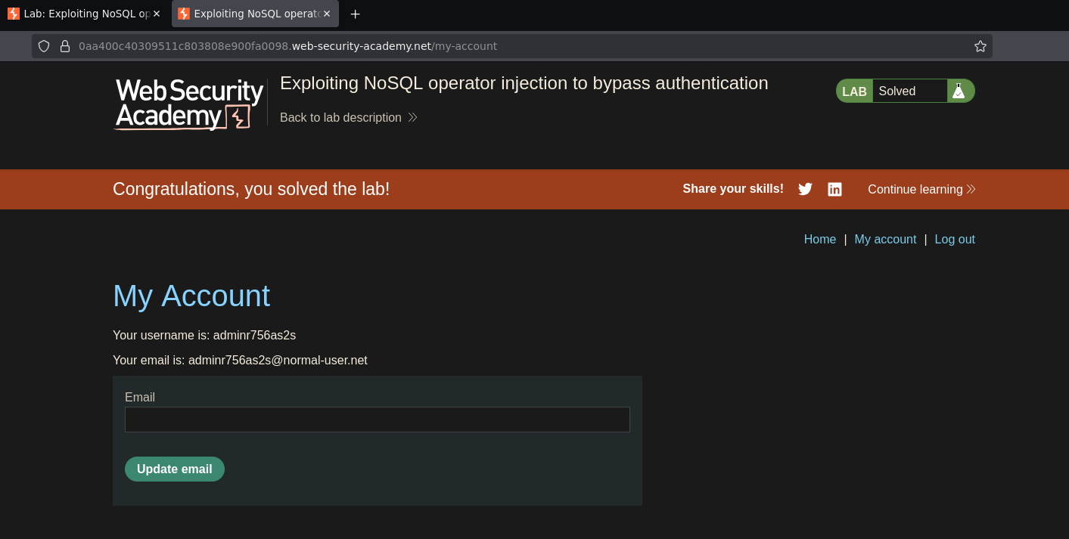Image resolution: width=1069 pixels, height=539 pixels.
Task: Click the LAB Solved status badge
Action: [x=905, y=91]
